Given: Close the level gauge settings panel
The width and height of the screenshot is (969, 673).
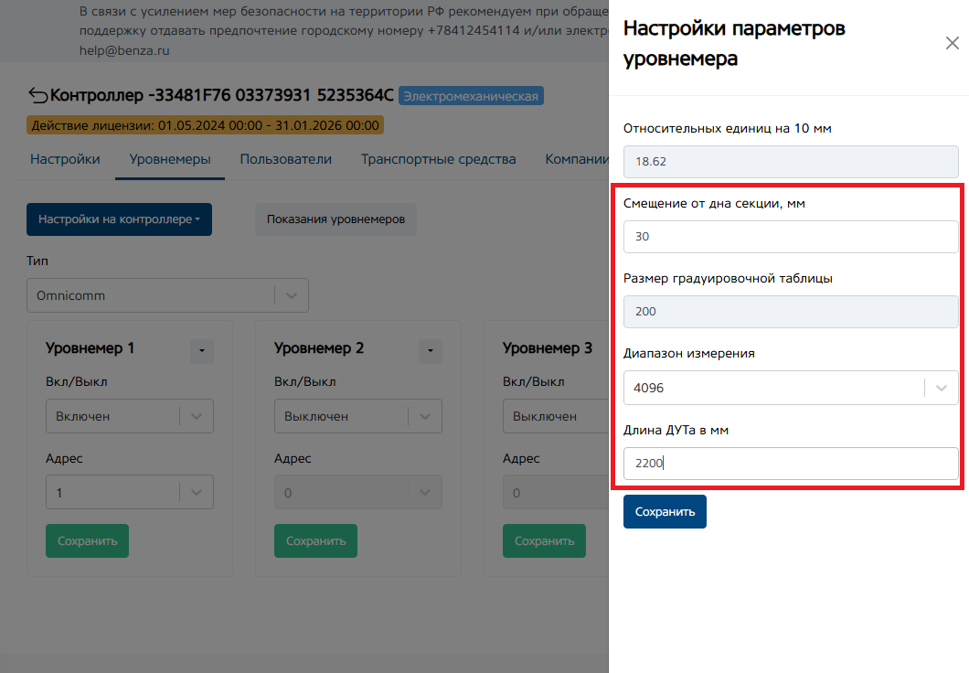Looking at the screenshot, I should pos(952,43).
